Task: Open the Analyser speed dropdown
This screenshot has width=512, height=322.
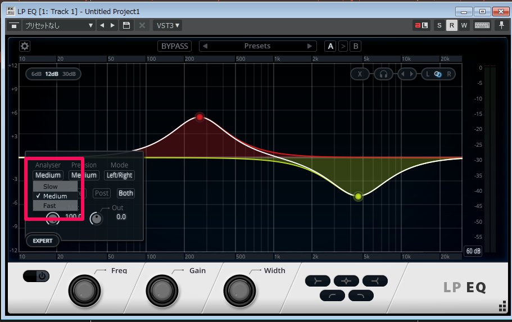Action: [48, 175]
